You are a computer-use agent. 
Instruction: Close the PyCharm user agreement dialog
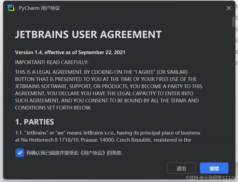tap(229, 8)
